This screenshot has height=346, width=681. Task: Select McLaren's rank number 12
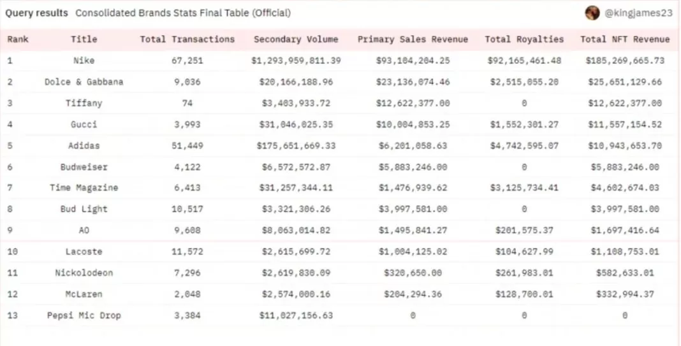tap(13, 294)
